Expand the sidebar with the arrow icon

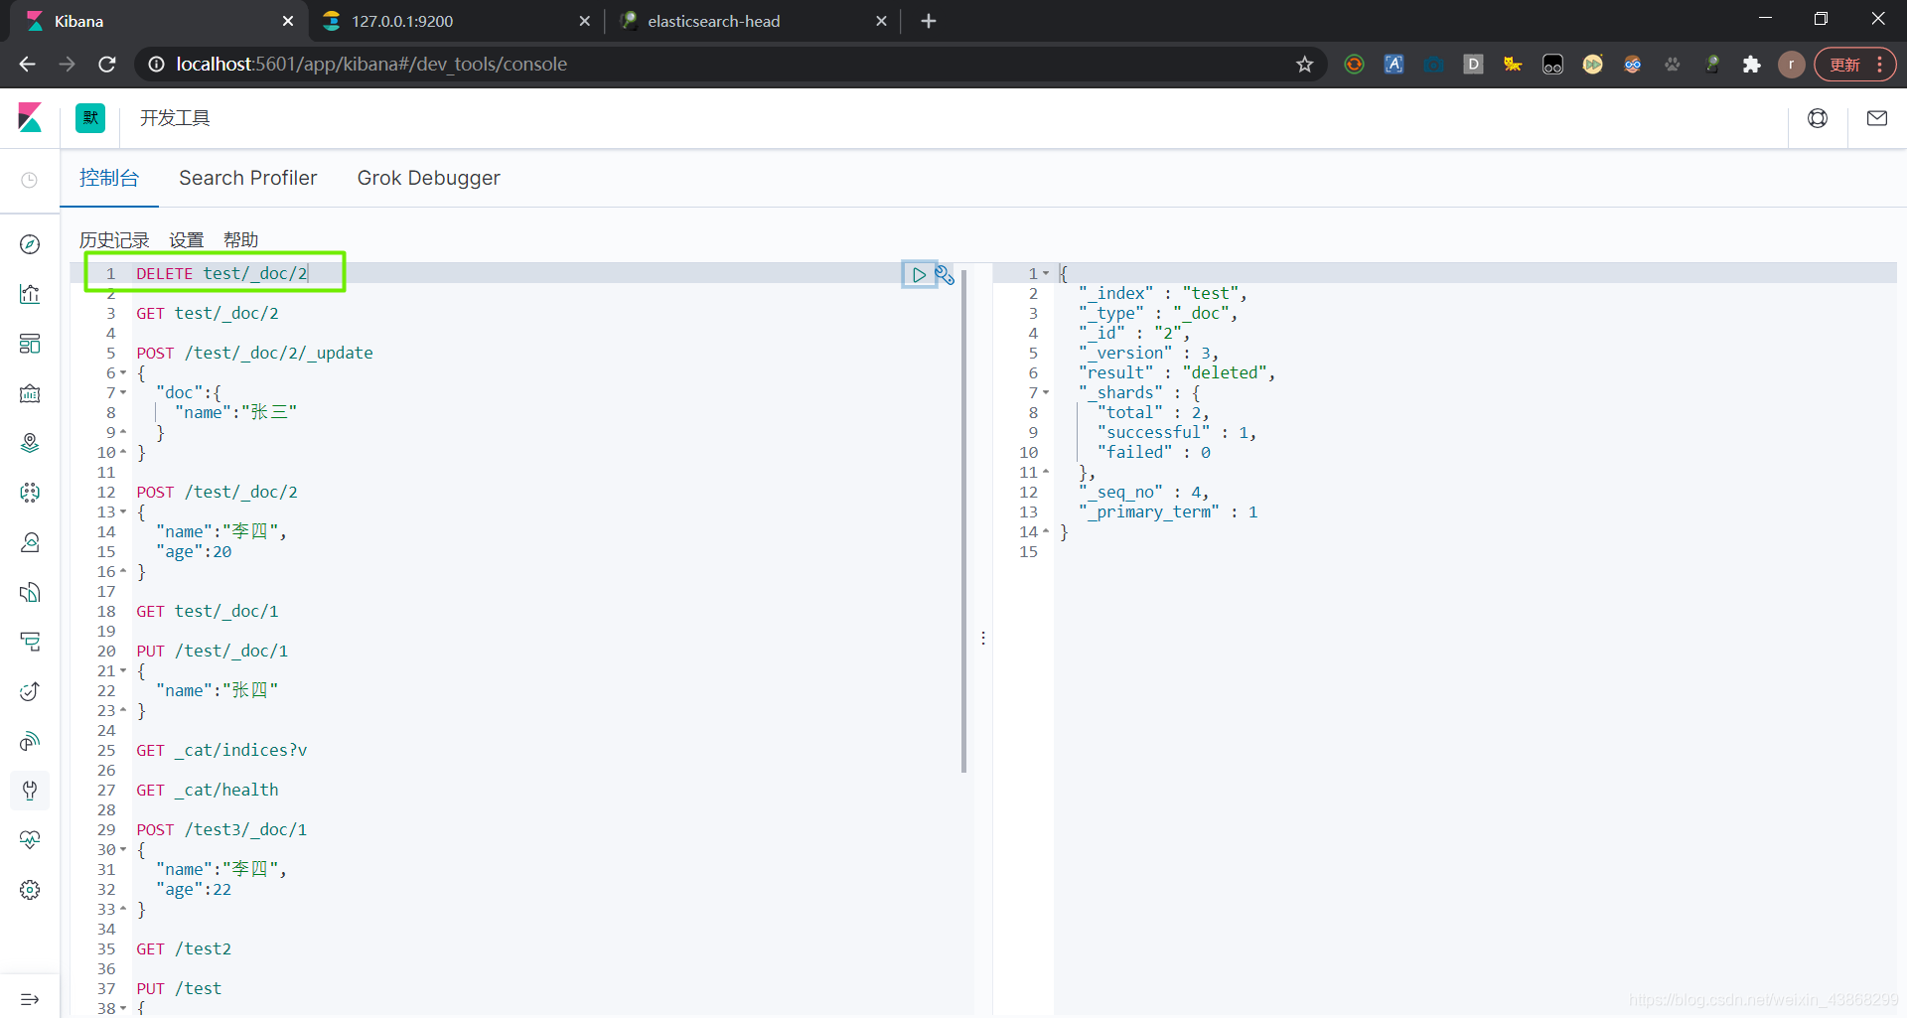[x=30, y=999]
